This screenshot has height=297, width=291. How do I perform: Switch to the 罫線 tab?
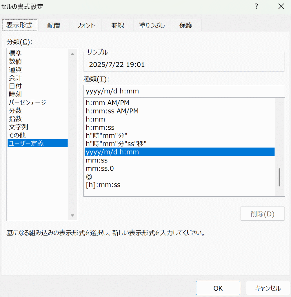click(118, 25)
